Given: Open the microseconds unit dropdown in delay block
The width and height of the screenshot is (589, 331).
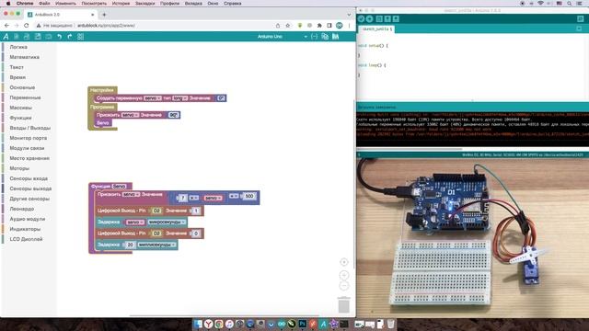Looking at the screenshot, I should 167,223.
